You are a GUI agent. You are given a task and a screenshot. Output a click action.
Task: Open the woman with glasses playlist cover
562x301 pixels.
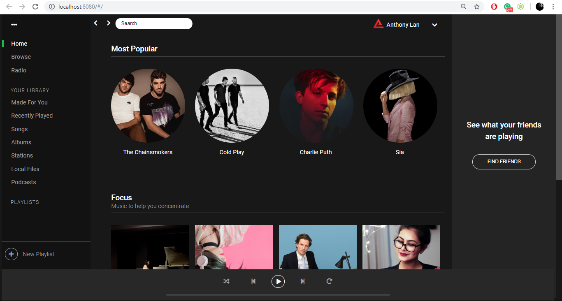point(401,247)
